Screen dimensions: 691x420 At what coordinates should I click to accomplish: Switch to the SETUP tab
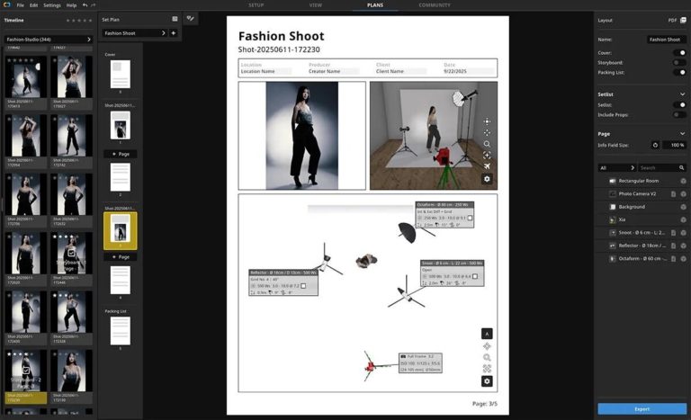256,5
